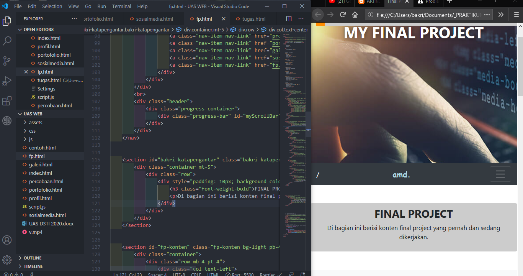Close fp.html in open editors
This screenshot has height=276, width=523.
[26, 72]
